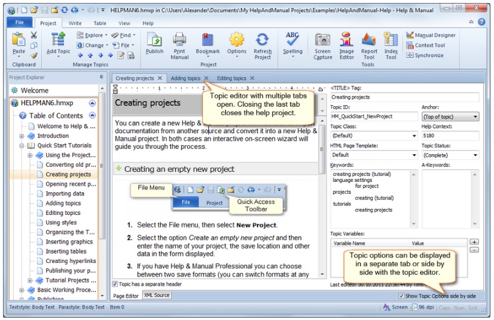Screen dimensions: 494x320
Task: Toggle 'Topic has a separate header' checkbox
Action: tap(116, 284)
